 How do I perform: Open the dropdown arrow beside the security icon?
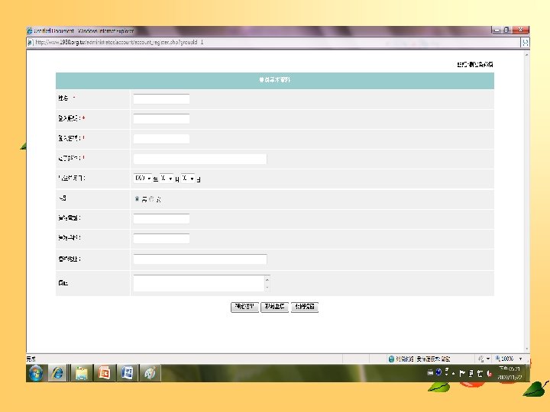pyautogui.click(x=488, y=359)
